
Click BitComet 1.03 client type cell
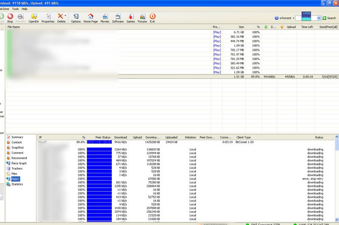click(245, 142)
